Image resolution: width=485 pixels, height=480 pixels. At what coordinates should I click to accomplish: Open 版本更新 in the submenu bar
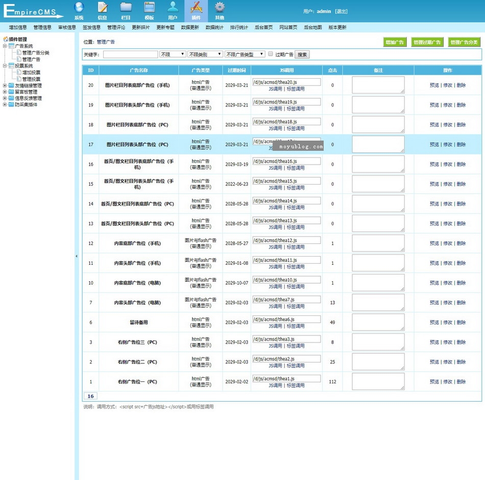(337, 27)
